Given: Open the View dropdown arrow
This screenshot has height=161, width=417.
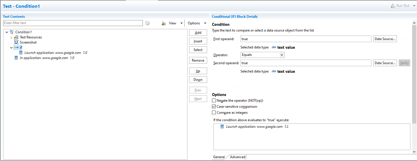Looking at the screenshot, I should [x=181, y=23].
